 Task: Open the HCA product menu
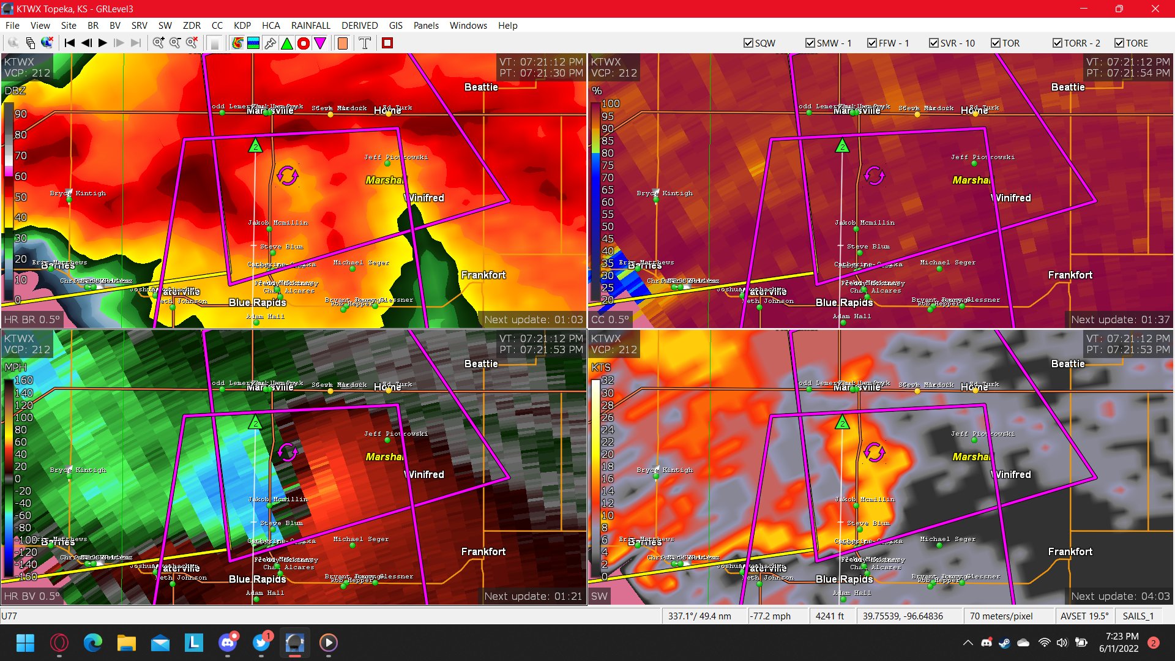pyautogui.click(x=271, y=26)
